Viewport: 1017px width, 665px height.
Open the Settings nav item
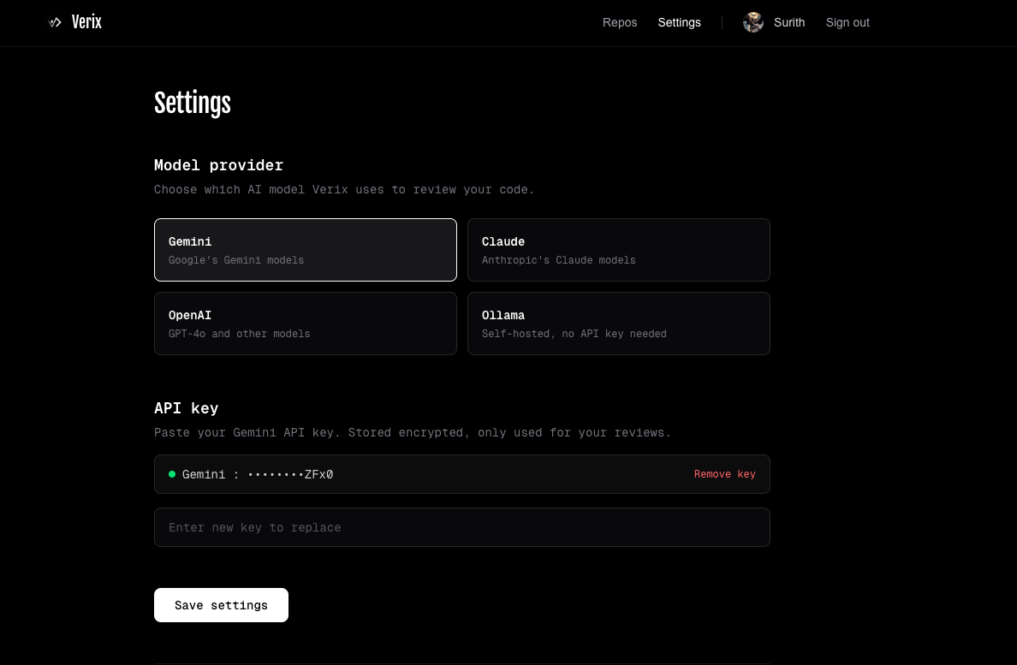(x=679, y=23)
